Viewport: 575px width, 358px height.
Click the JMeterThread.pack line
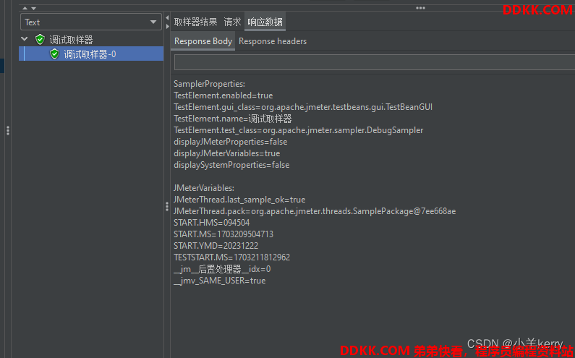[x=315, y=211]
